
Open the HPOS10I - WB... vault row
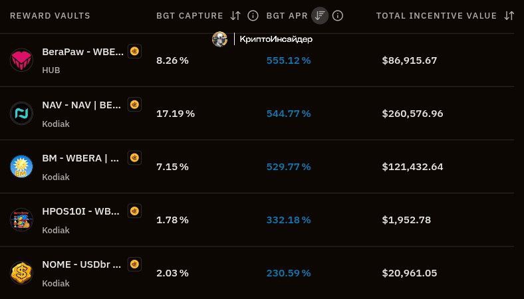pos(257,220)
